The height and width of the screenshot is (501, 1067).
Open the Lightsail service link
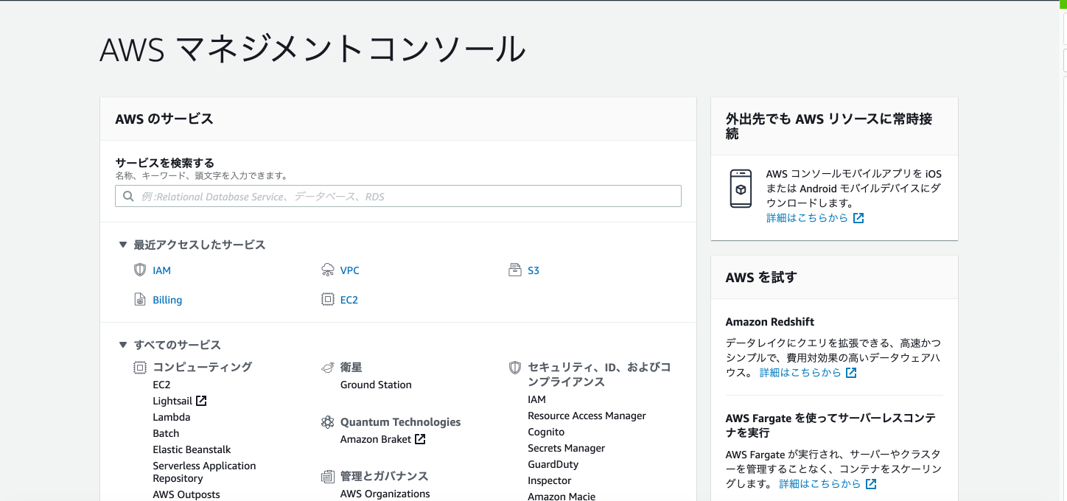click(x=172, y=401)
